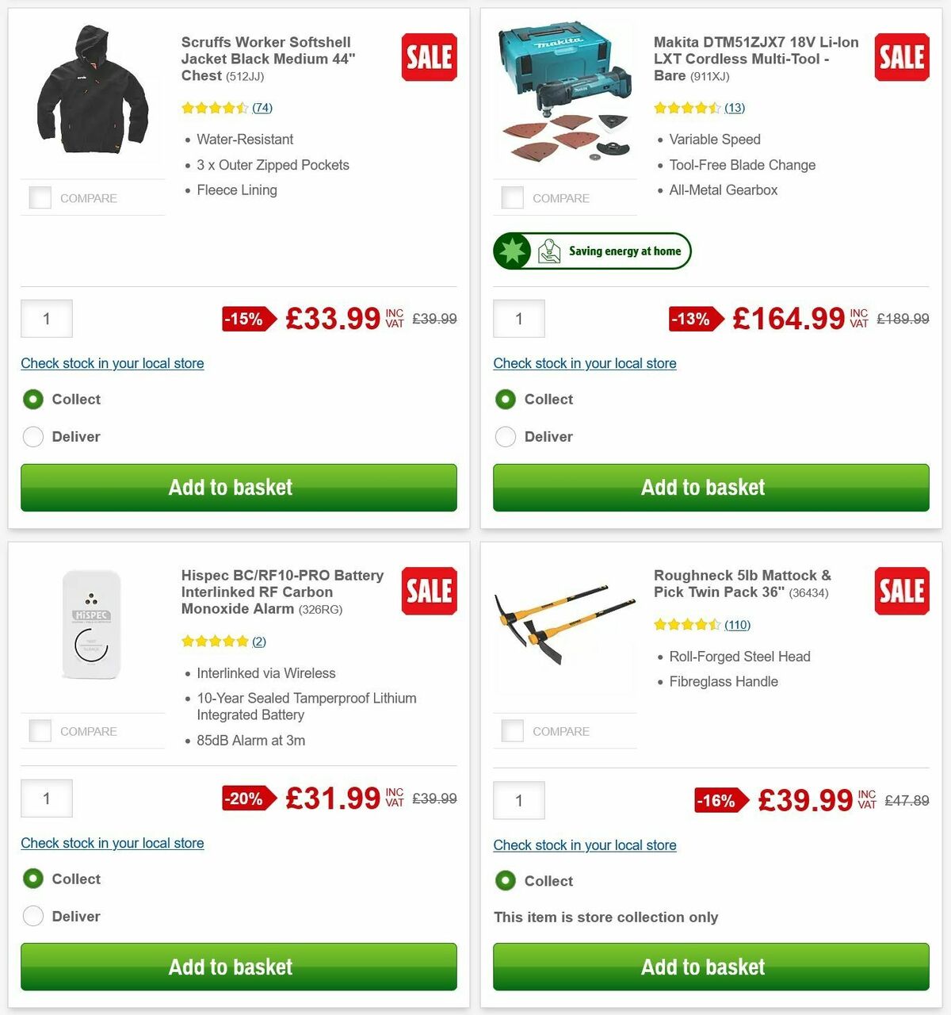Click the quantity field for the Roughneck mattock
Screen dimensions: 951x1015
coord(519,801)
